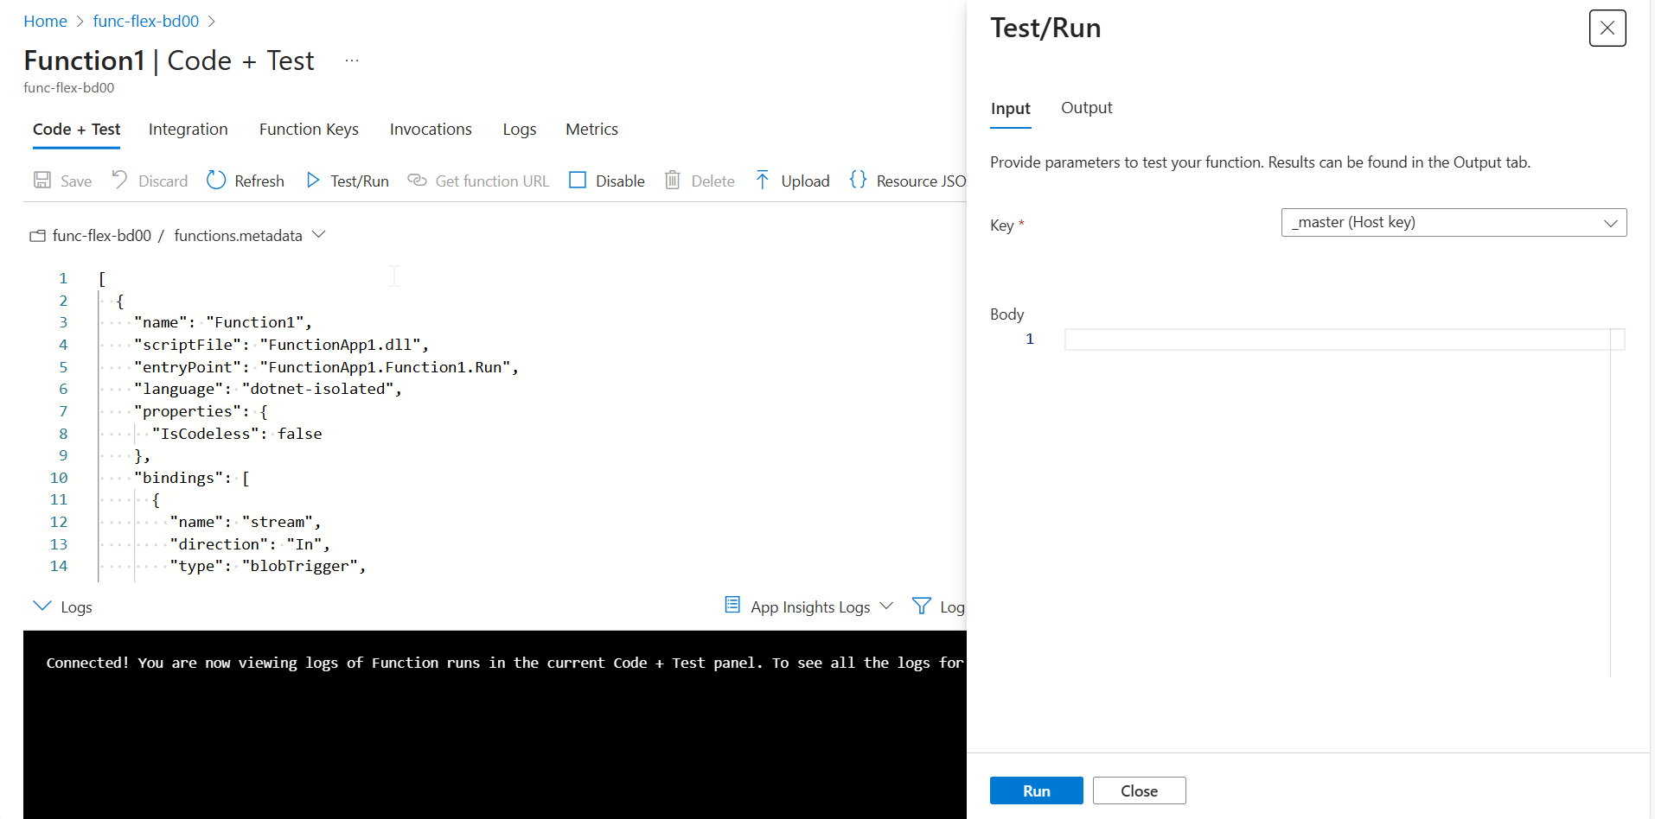
Task: Click the Log filter label next to the funnel
Action: tap(952, 607)
